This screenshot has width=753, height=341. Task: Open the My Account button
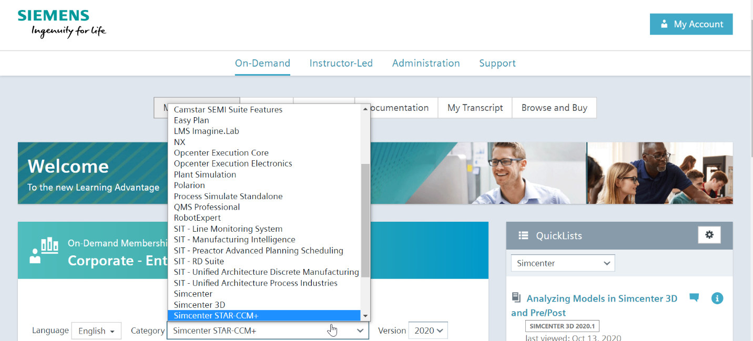[x=691, y=24]
